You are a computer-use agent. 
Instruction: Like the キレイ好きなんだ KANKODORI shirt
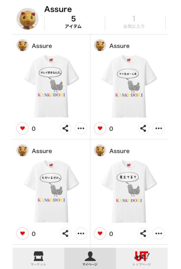pos(22,128)
